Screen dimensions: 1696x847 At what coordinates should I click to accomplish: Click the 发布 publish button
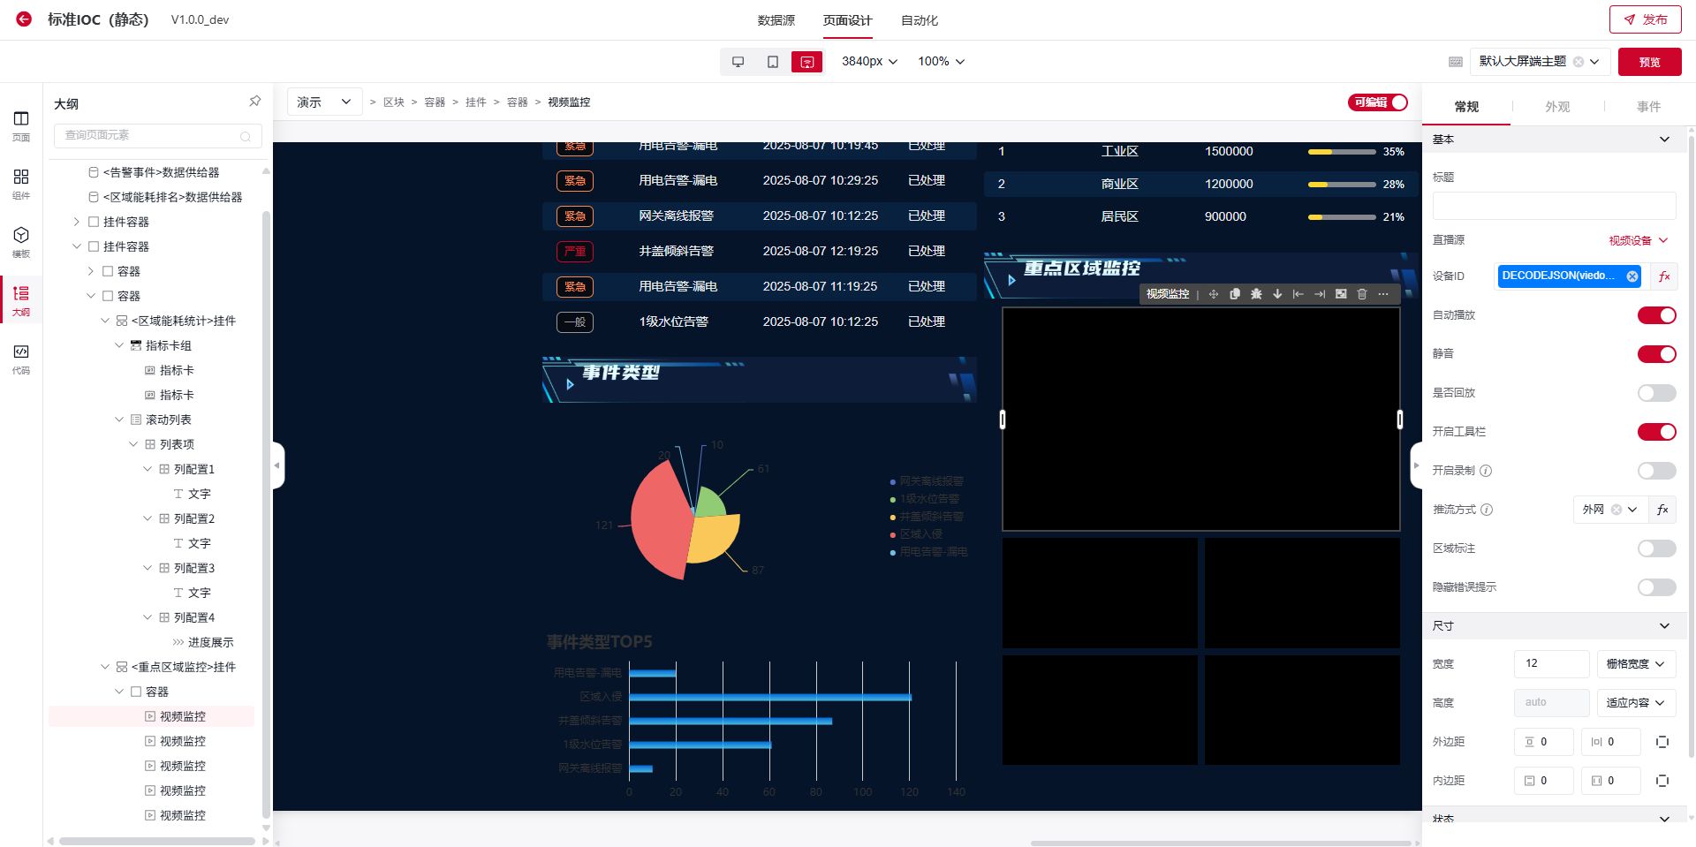[1645, 19]
